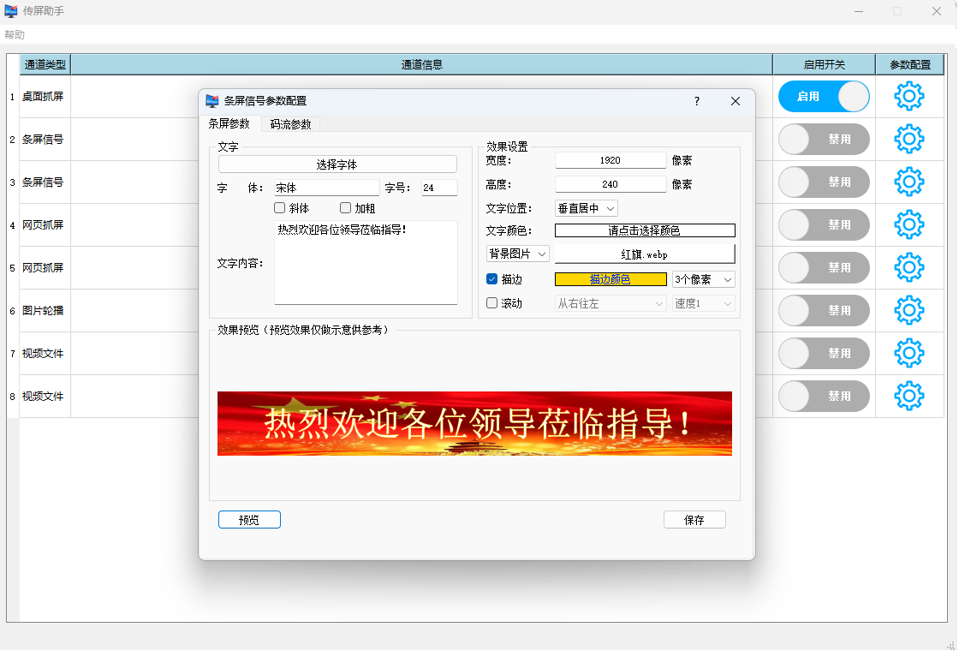Open settings gear for channel 7 视频文件

pos(908,353)
